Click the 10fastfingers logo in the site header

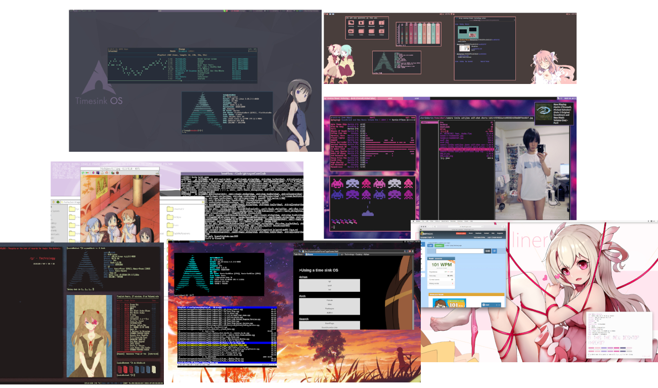click(427, 233)
